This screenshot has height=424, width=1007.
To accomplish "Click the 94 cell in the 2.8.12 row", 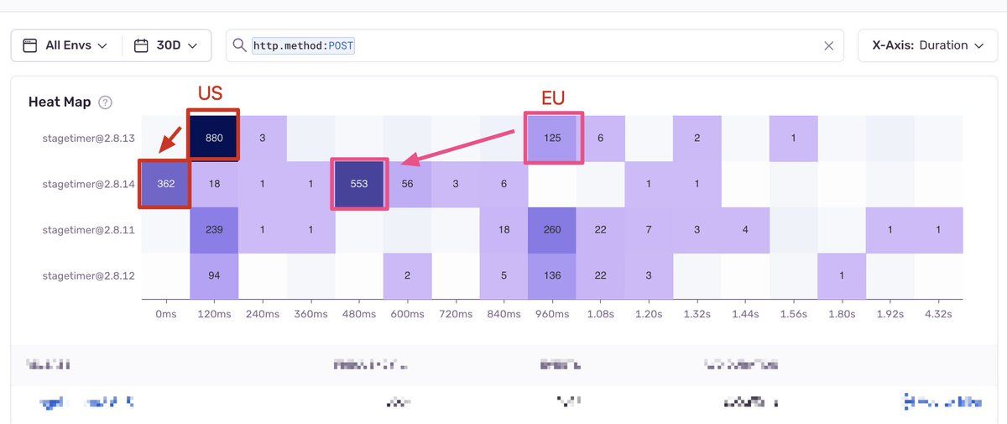I will click(214, 276).
